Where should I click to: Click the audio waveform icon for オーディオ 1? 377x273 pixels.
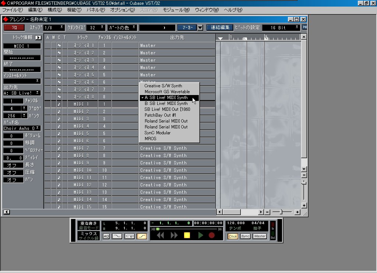pyautogui.click(x=59, y=45)
